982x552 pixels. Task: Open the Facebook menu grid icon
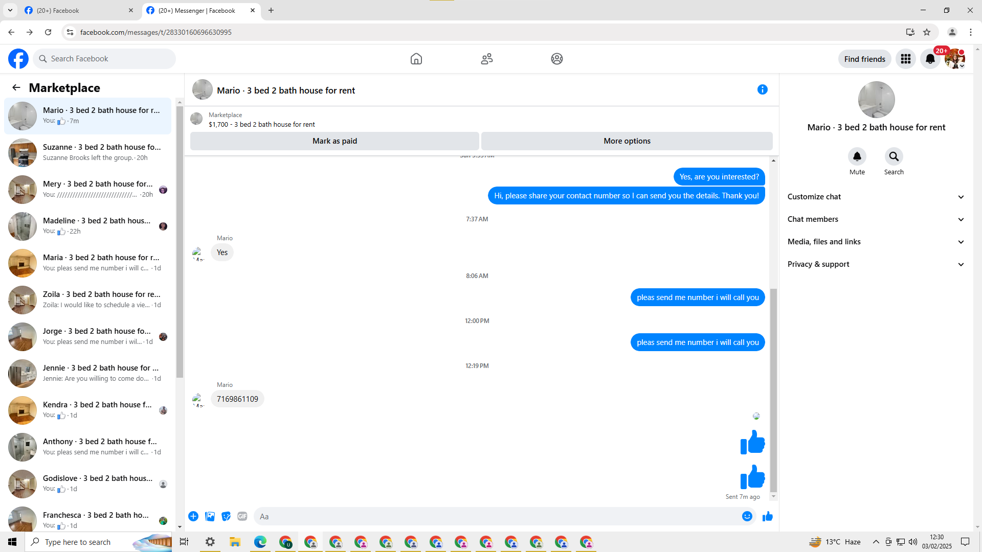[x=906, y=59]
